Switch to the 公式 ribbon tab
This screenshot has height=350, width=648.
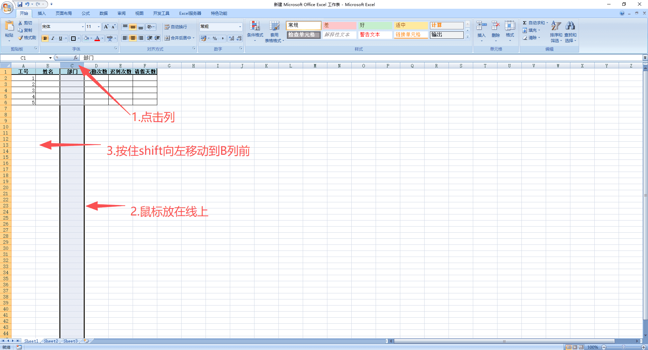point(86,13)
